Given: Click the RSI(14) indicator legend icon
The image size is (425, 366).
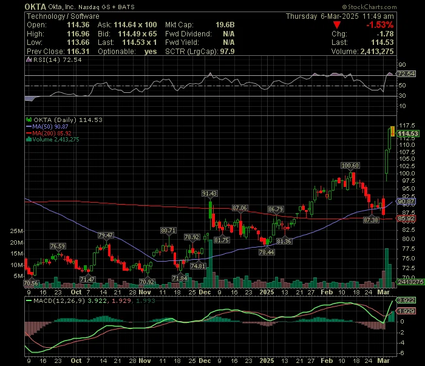Looking at the screenshot, I should pos(29,59).
